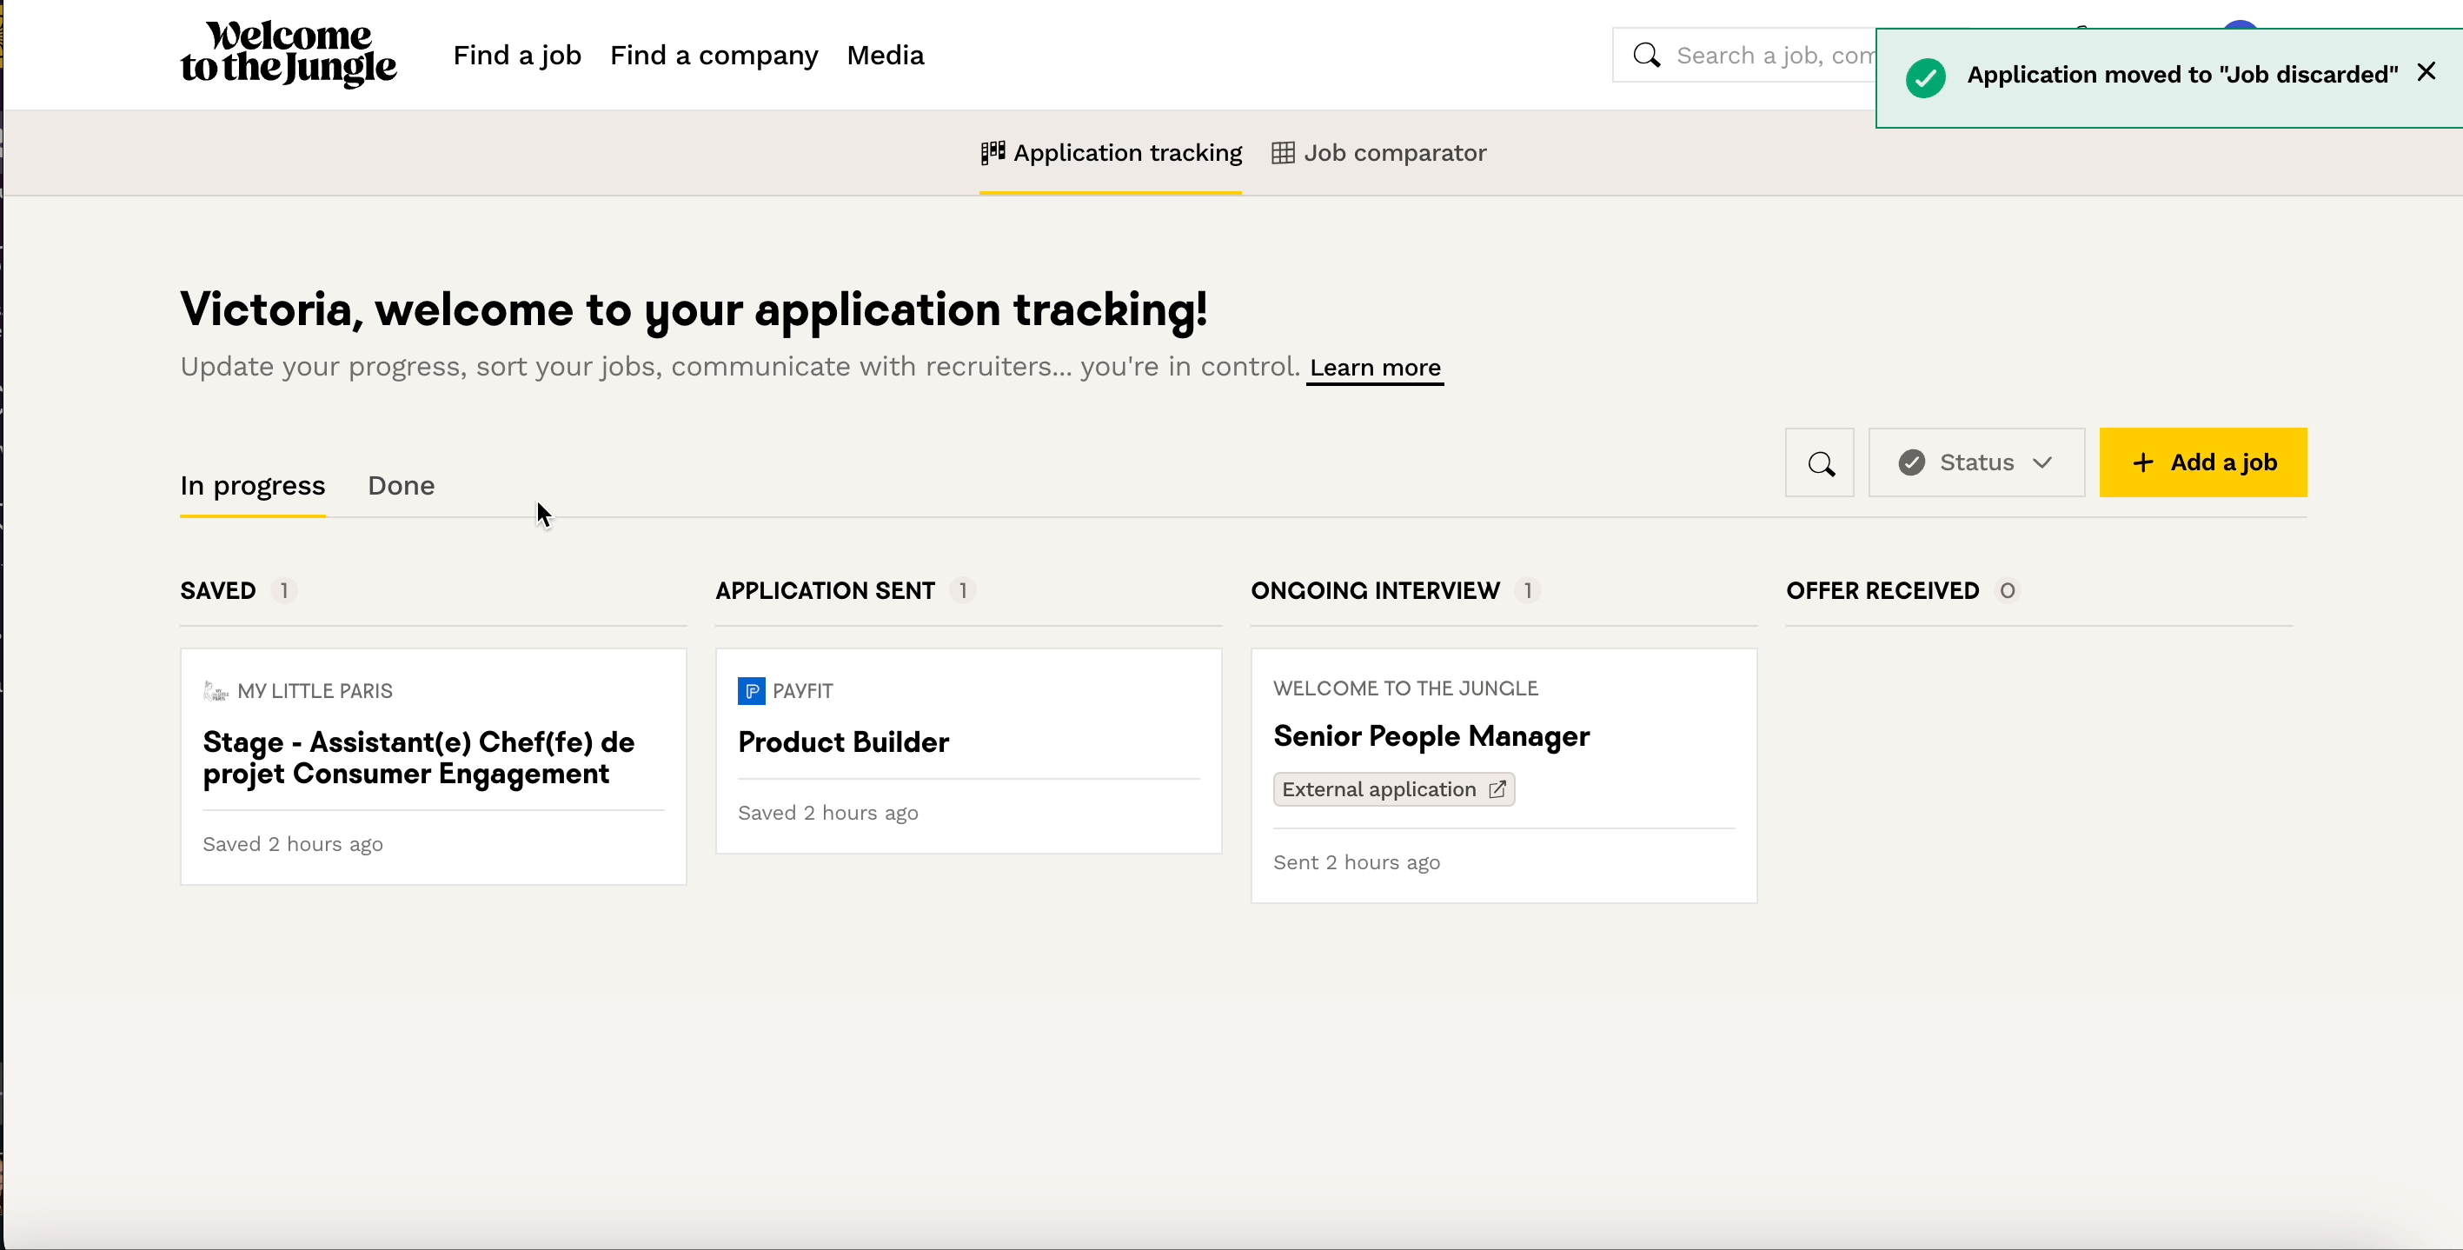Click the Job comparator grid icon
Viewport: 2463px width, 1250px height.
1282,153
